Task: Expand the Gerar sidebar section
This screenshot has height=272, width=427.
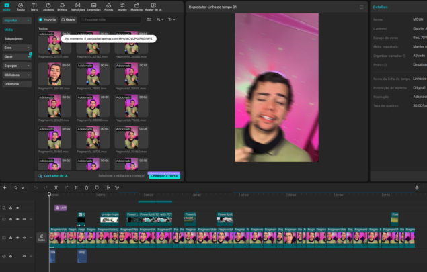Action: (x=17, y=57)
